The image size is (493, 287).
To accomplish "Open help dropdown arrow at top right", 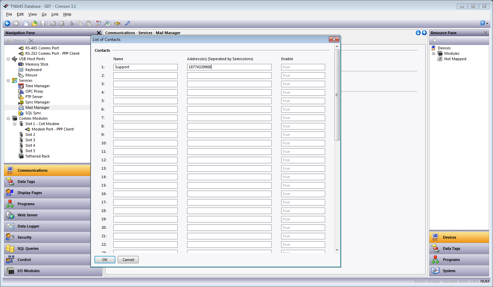I will coord(487,23).
